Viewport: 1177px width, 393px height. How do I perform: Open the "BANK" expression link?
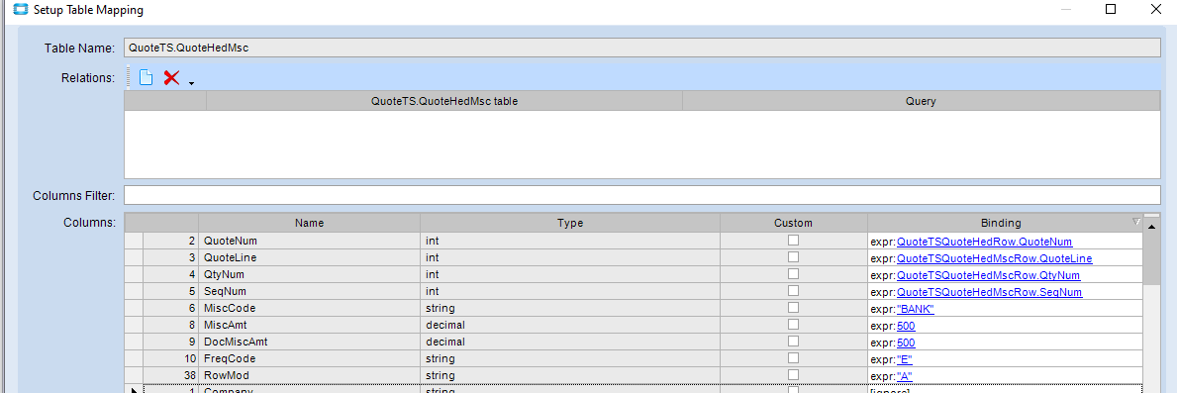click(x=915, y=309)
